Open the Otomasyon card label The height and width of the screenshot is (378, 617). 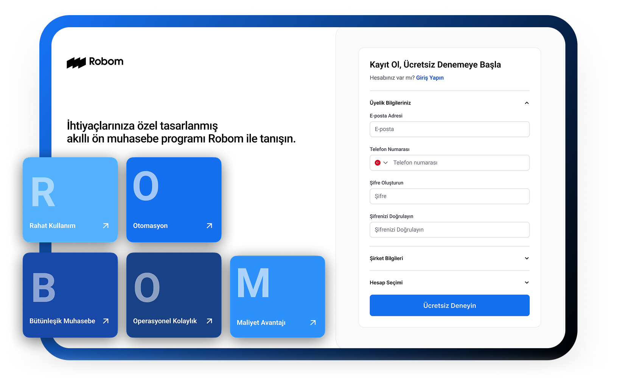[x=150, y=226]
